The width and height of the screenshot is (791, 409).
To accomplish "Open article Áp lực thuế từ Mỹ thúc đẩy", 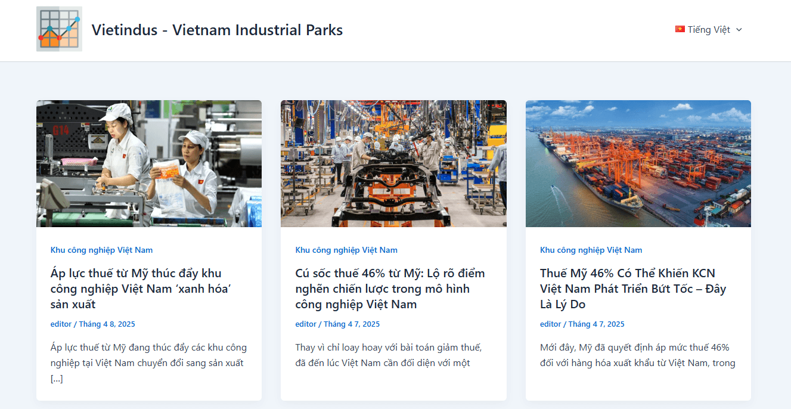I will click(141, 289).
